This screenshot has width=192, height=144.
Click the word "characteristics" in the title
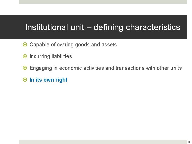click(x=153, y=27)
